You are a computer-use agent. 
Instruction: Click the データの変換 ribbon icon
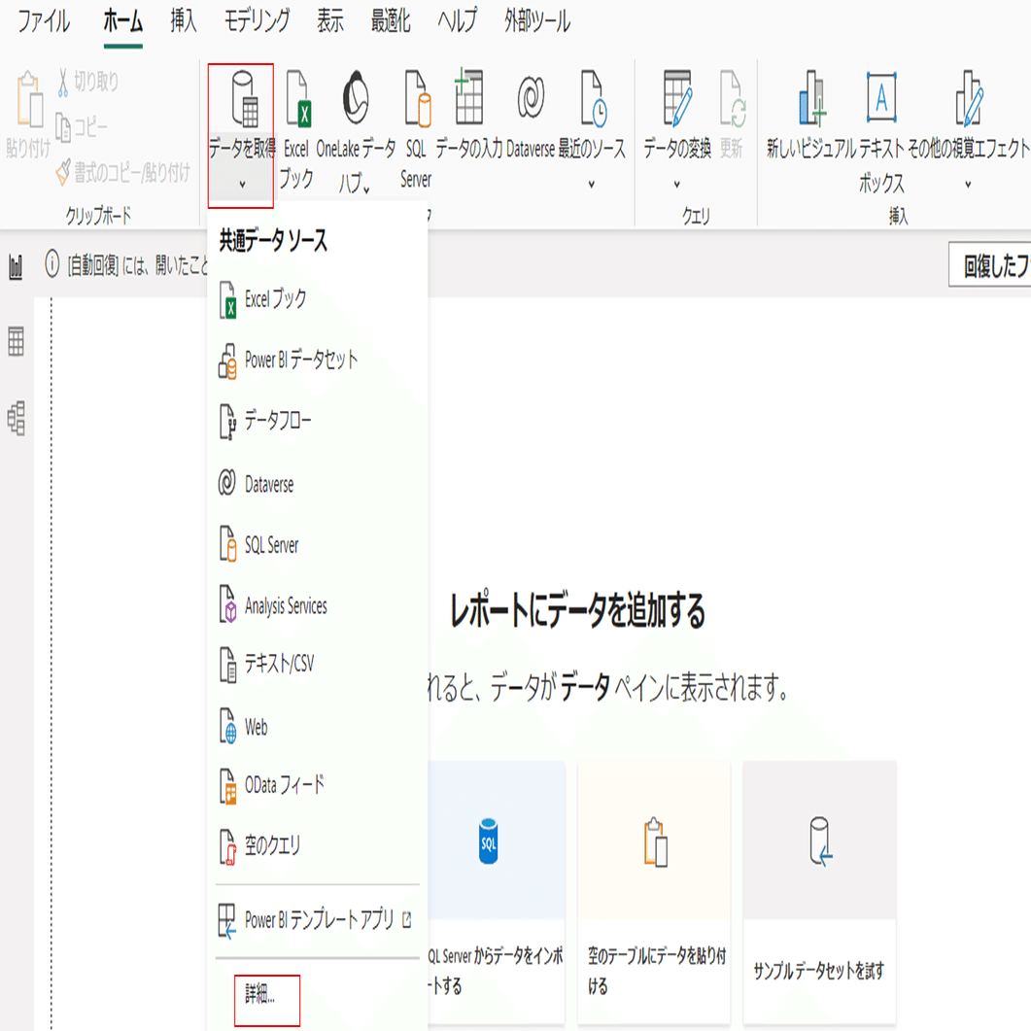677,98
